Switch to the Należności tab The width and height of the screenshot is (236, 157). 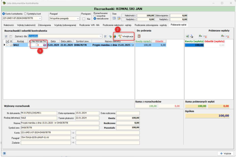pos(9,25)
